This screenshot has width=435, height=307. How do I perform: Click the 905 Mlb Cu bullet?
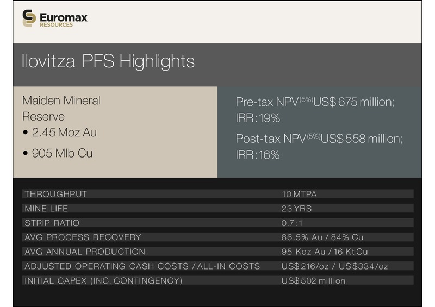click(x=58, y=153)
